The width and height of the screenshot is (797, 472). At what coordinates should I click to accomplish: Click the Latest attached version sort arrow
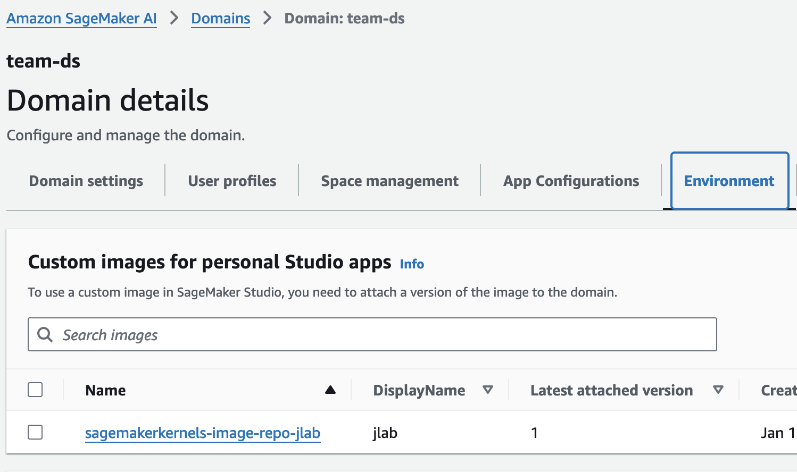718,390
